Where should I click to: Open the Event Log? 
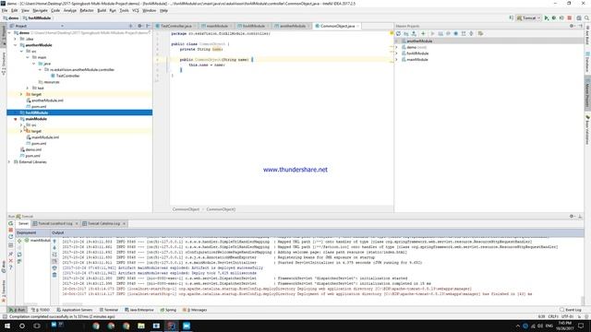click(x=571, y=310)
